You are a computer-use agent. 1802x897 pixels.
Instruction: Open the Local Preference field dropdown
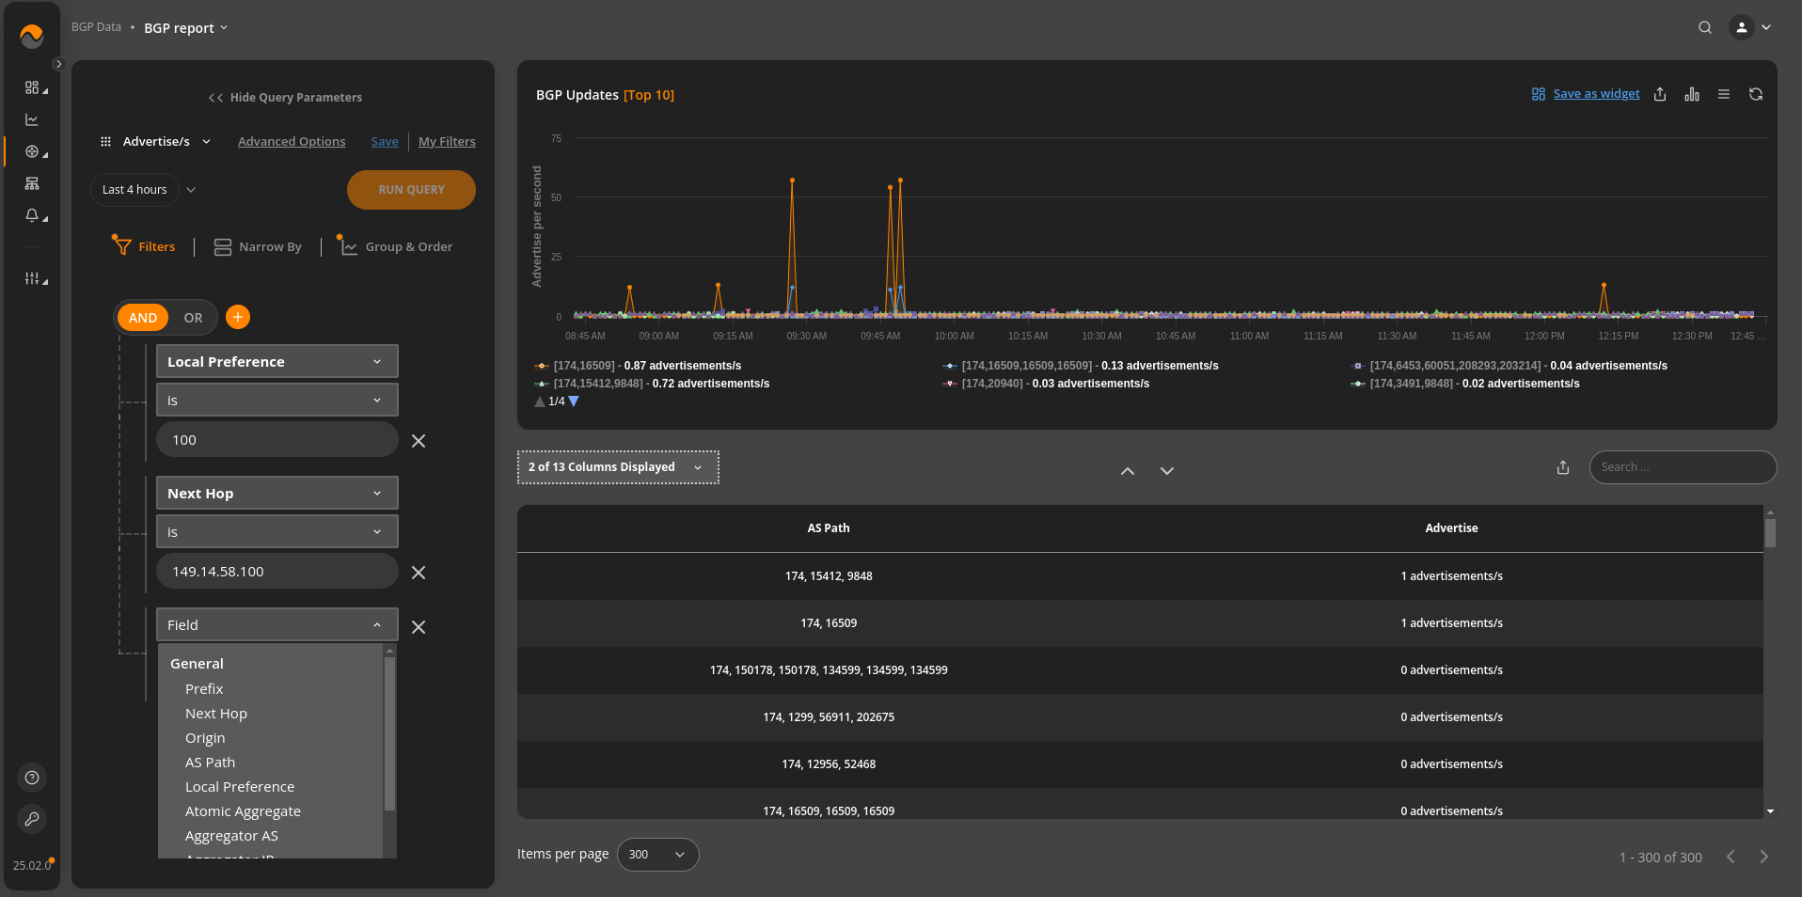click(277, 362)
